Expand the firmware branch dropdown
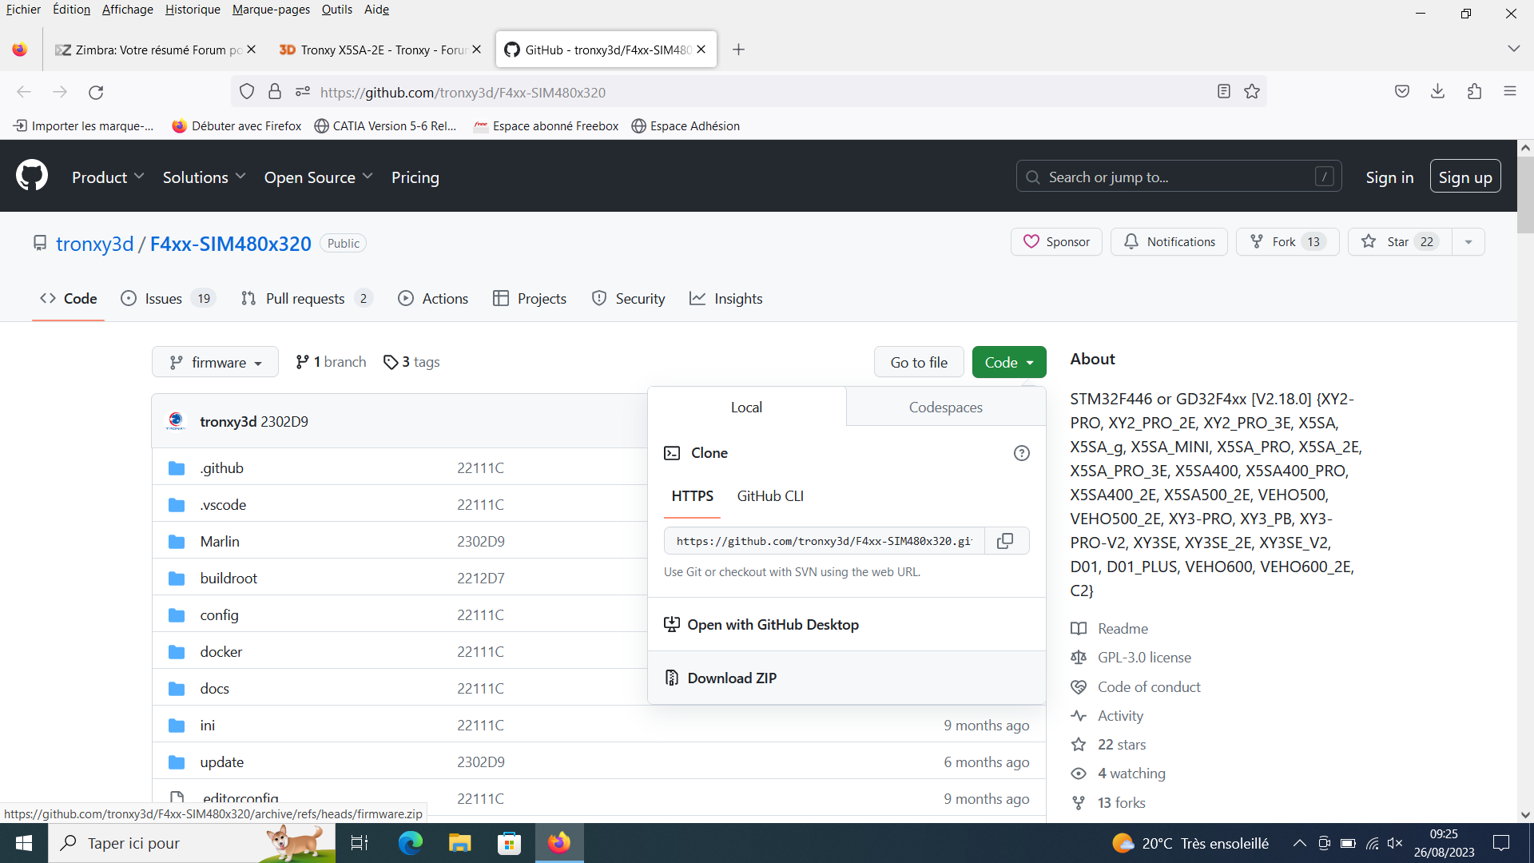This screenshot has height=863, width=1534. 215,362
